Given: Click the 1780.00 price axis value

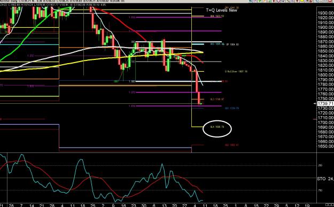Looking at the screenshot, I should pos(325,85).
